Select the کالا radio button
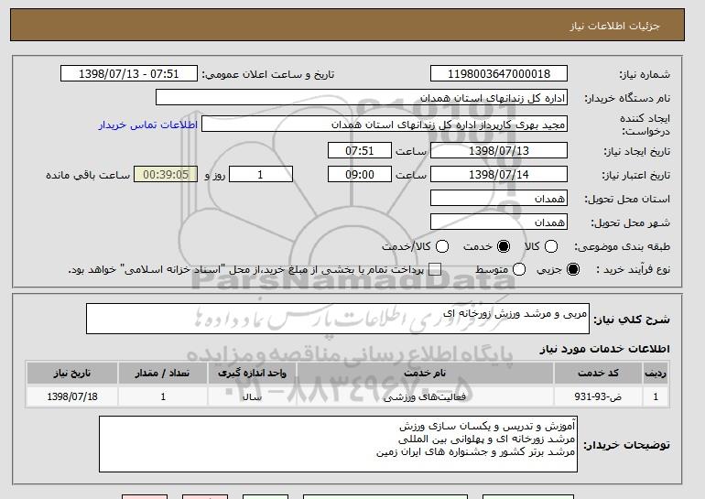705x499 pixels. [551, 246]
